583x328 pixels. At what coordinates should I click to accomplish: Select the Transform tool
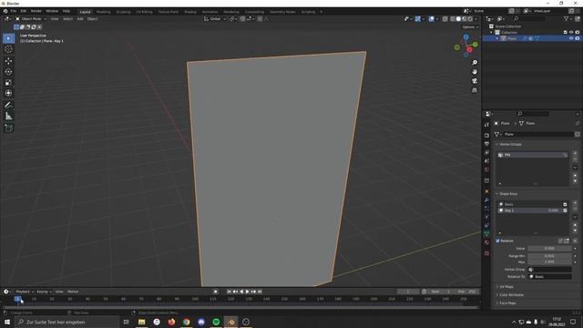pyautogui.click(x=8, y=93)
